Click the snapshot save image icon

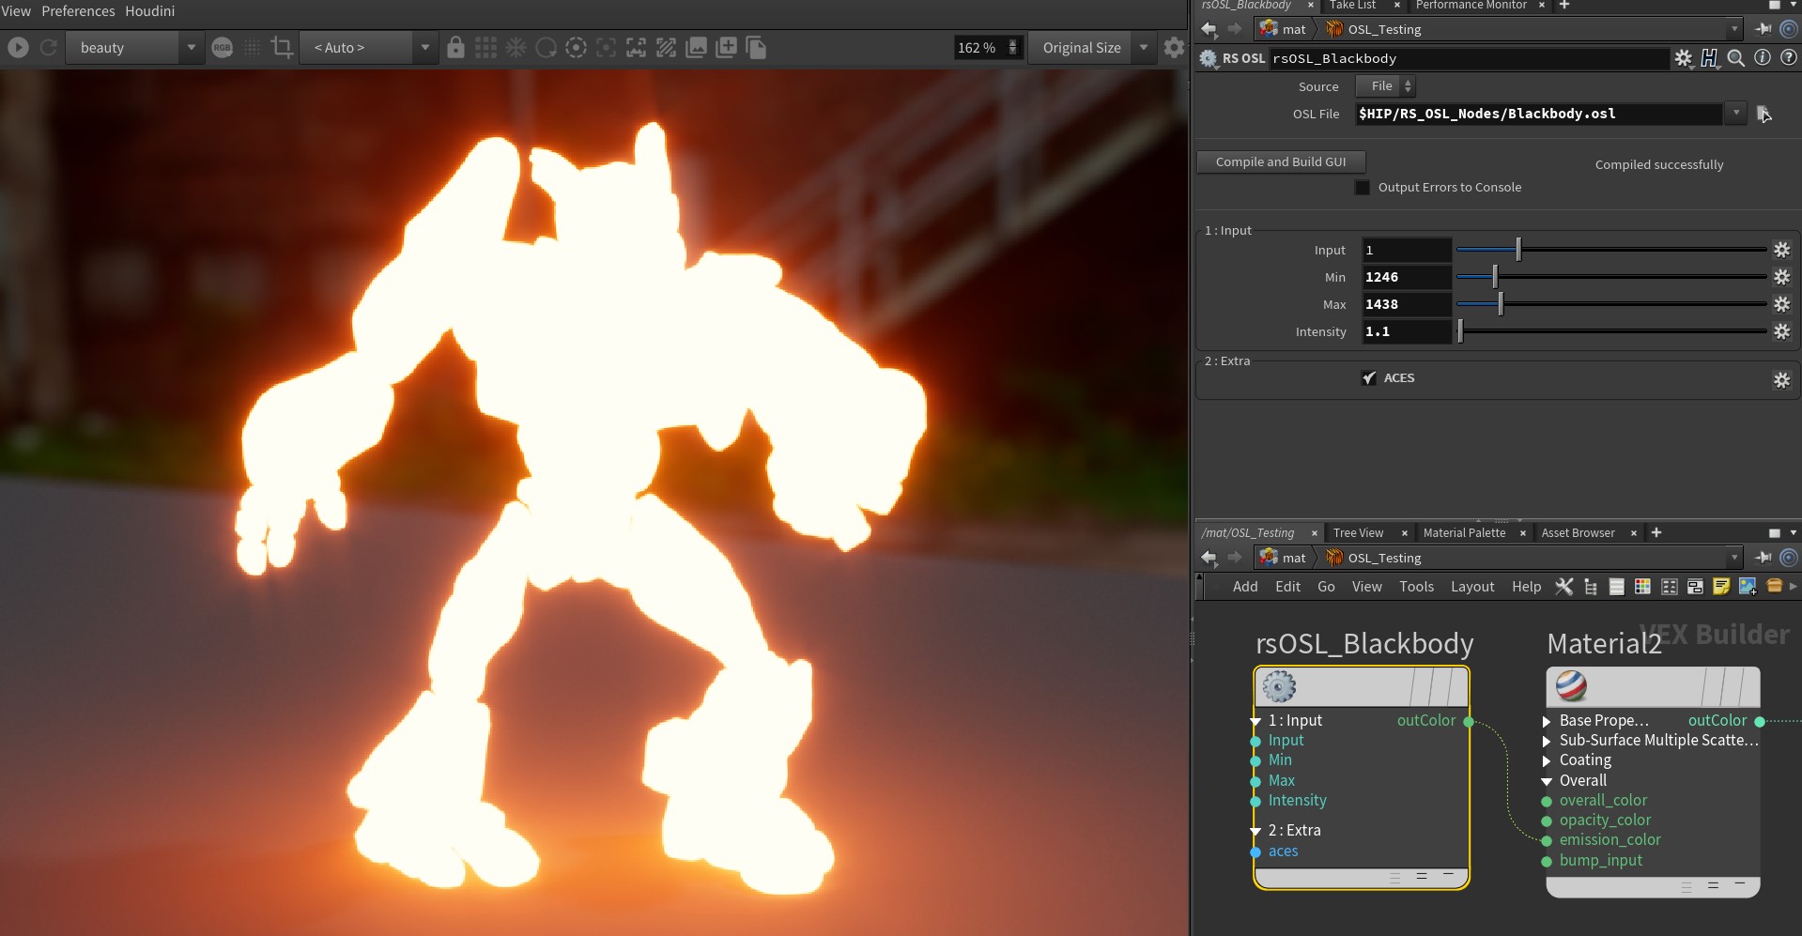[697, 47]
